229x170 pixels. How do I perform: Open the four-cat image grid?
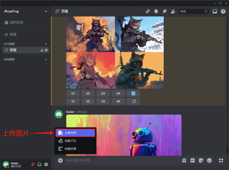click(x=115, y=53)
